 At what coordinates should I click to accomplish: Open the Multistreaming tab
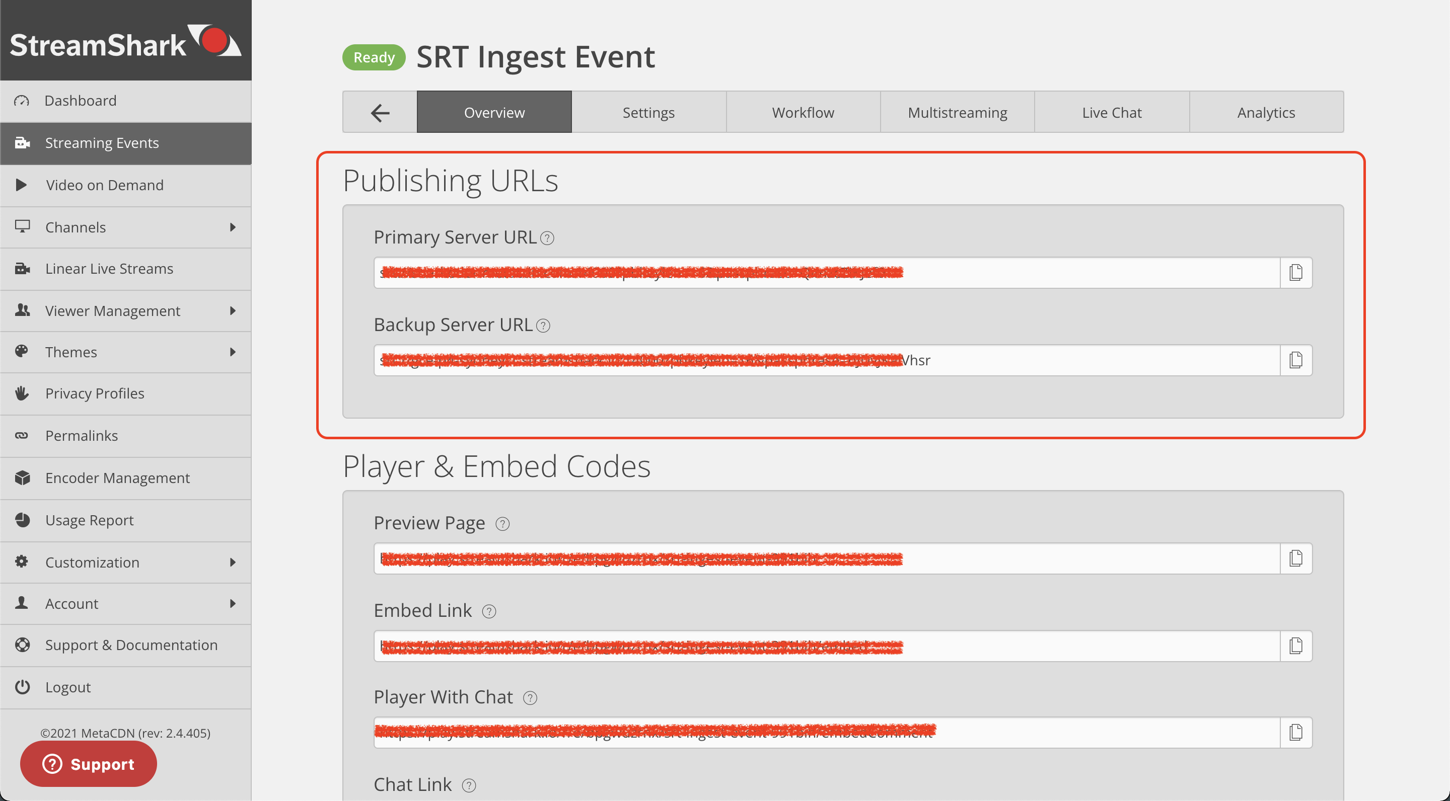tap(957, 113)
